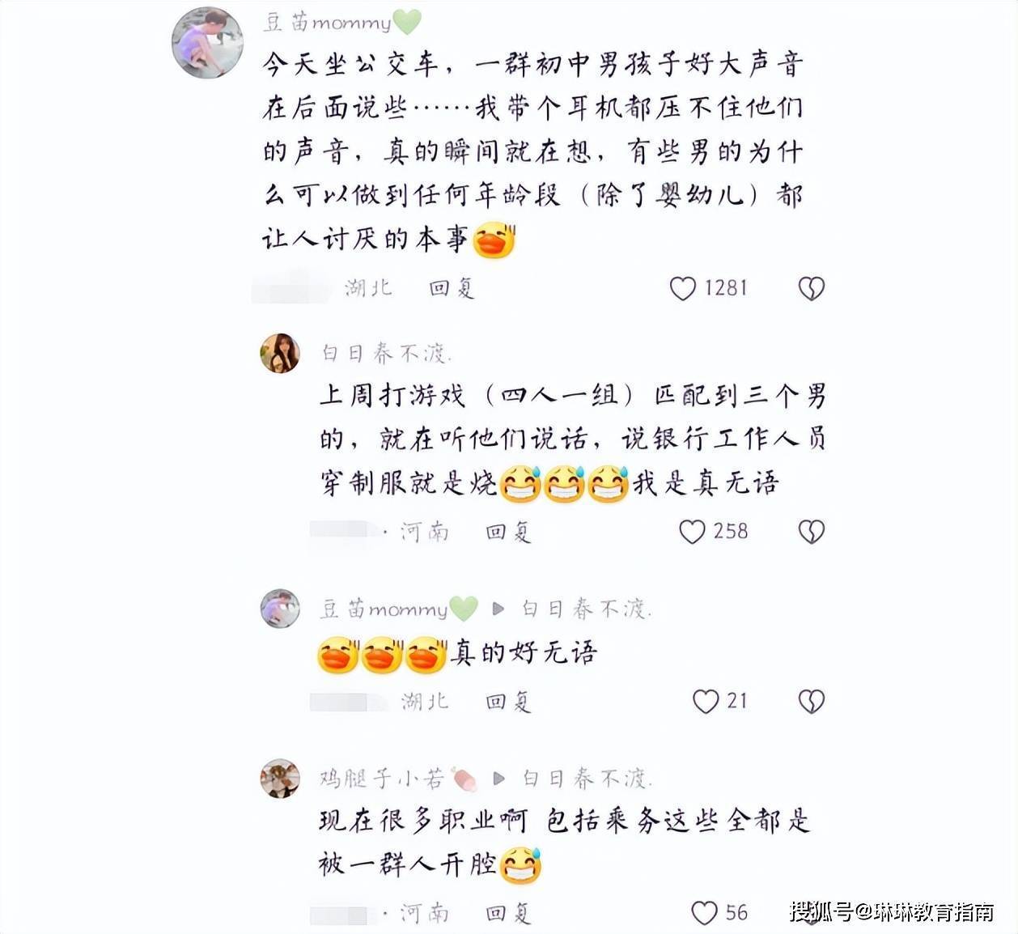Tap the 搜狐号@琳琳教育指南 watermark
This screenshot has width=1018, height=934.
point(893,912)
